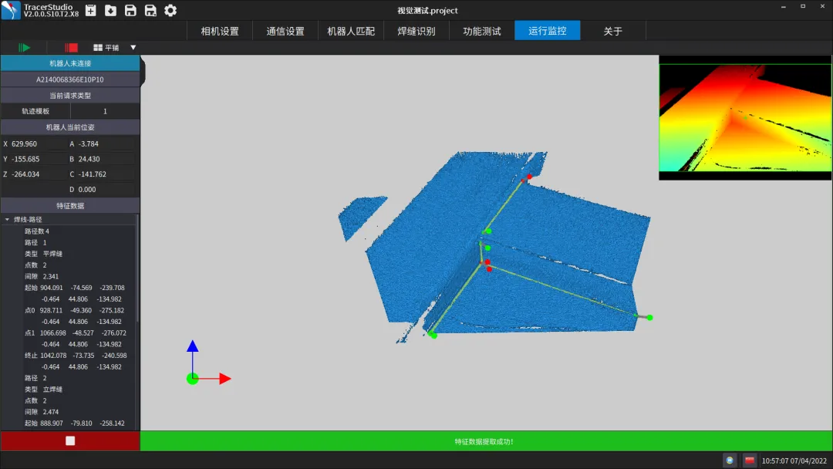The height and width of the screenshot is (469, 833).
Task: Click the red icon in the status bar
Action: click(x=749, y=461)
